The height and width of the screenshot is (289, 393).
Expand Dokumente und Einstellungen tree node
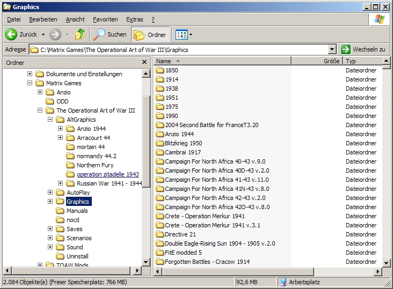click(x=30, y=74)
